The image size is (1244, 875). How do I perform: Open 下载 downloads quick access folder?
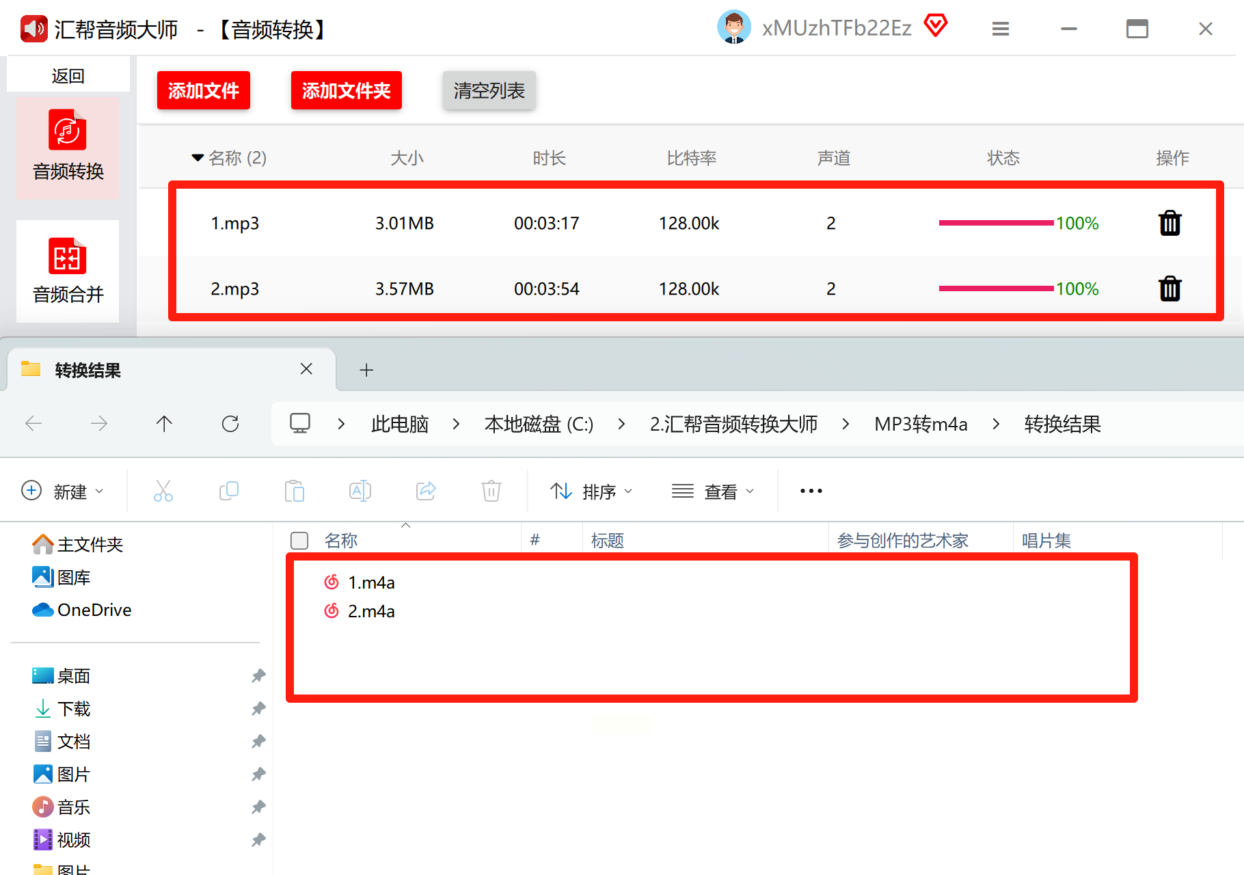[62, 708]
